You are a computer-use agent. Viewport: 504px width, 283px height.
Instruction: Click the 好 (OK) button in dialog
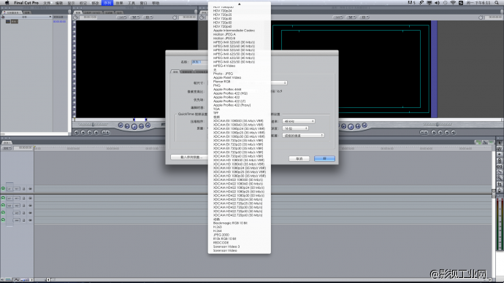(324, 158)
